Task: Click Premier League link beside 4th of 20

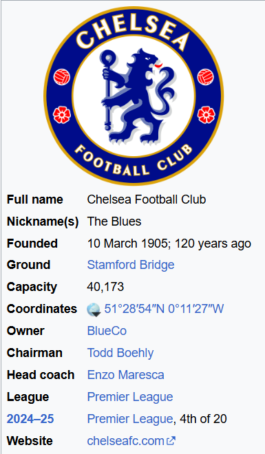Action: tap(130, 419)
